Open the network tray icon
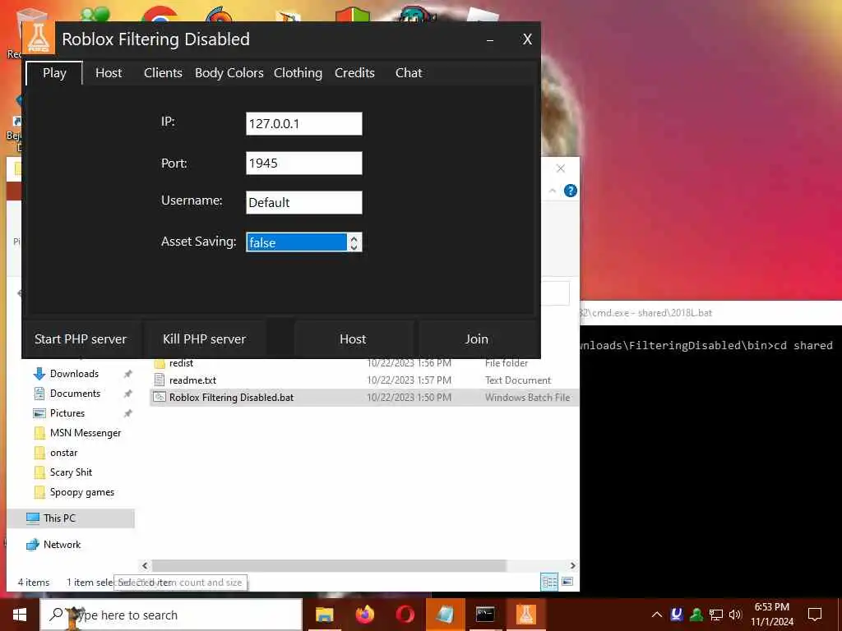Image resolution: width=842 pixels, height=631 pixels. (x=716, y=615)
